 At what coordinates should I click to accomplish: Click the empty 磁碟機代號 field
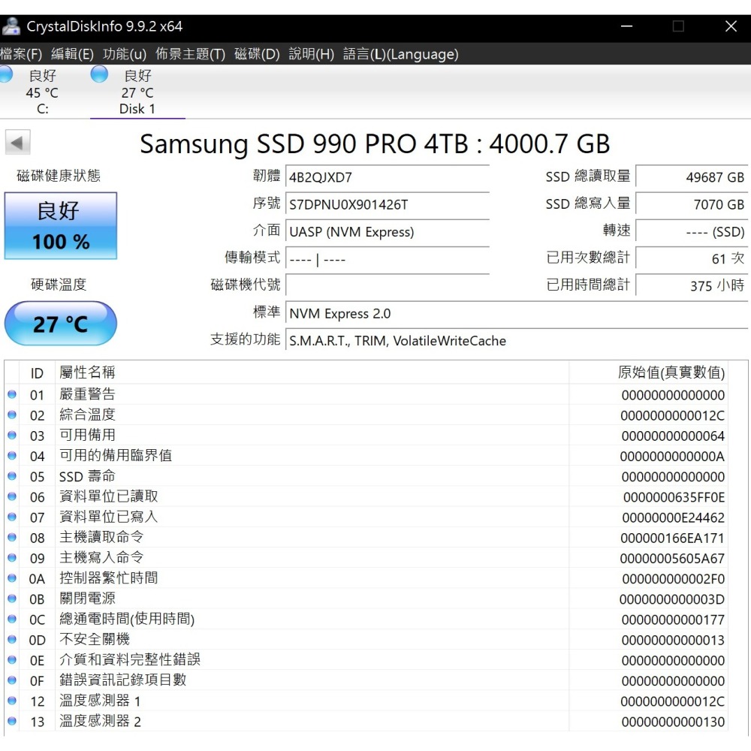387,285
